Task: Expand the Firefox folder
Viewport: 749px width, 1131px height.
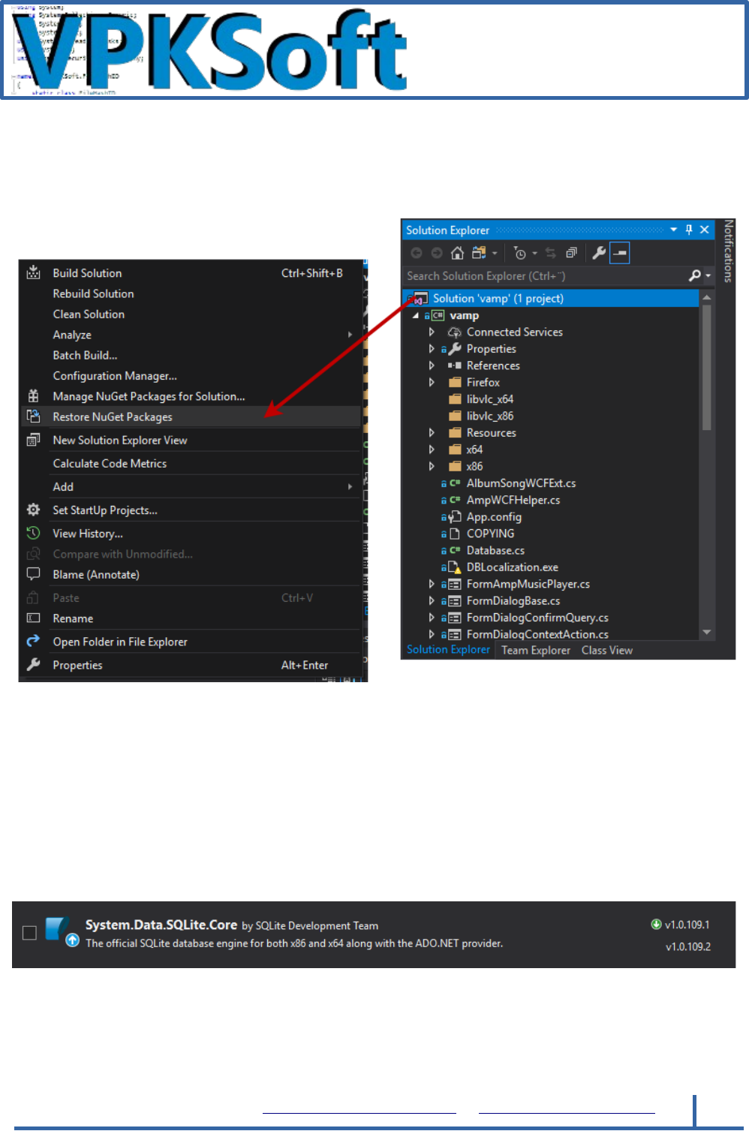Action: [432, 382]
